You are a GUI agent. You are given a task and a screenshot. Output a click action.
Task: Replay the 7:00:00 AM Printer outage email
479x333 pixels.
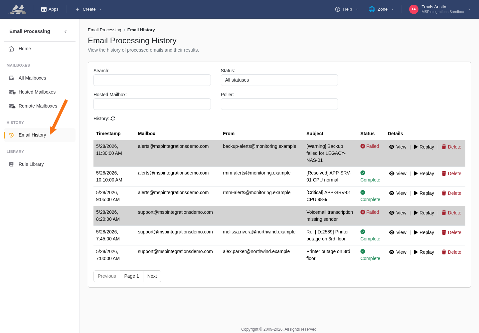(424, 252)
